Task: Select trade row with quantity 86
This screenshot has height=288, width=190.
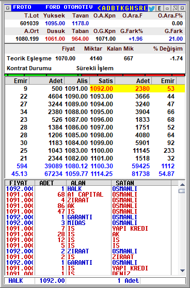Action: (x=88, y=206)
